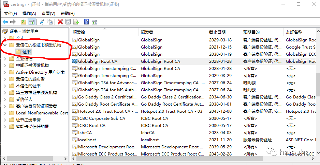
Task: Click the Export List toolbar icon
Action: [x=76, y=22]
